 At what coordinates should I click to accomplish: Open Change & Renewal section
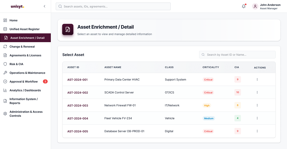click(x=26, y=47)
